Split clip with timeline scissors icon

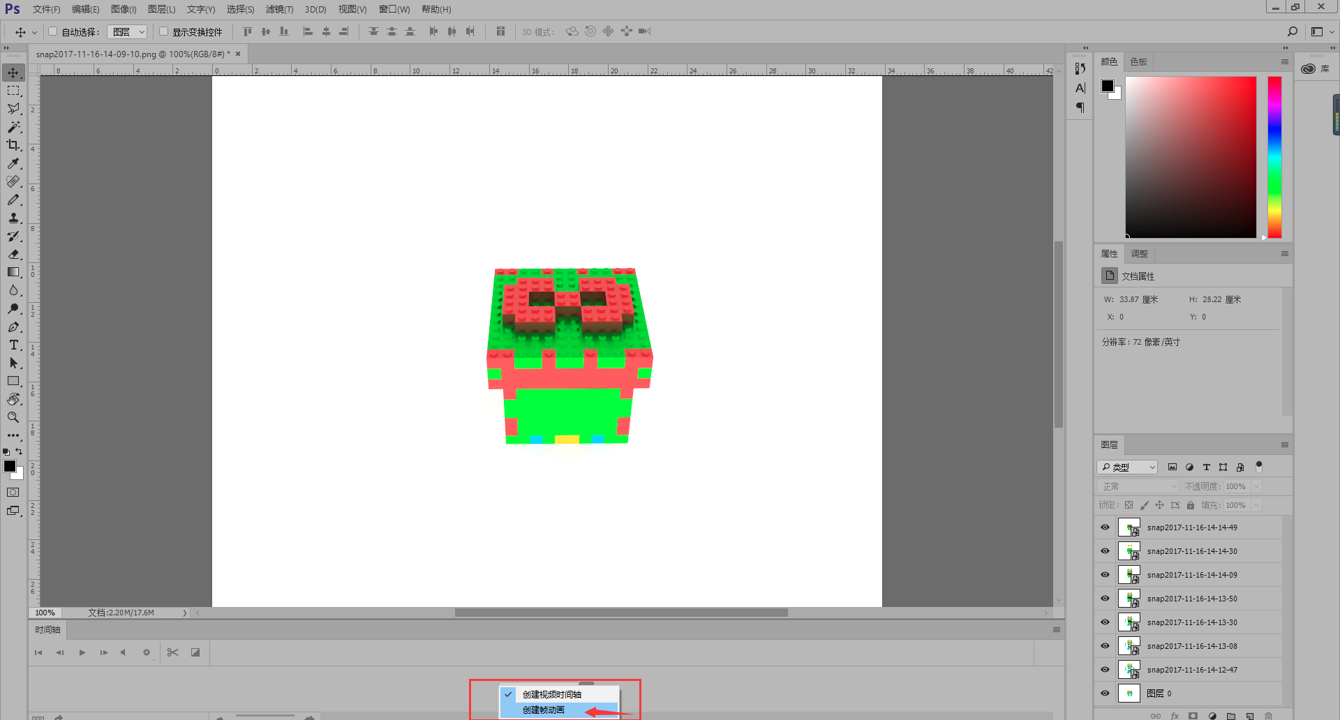(x=172, y=652)
